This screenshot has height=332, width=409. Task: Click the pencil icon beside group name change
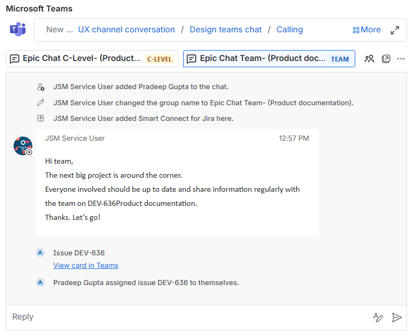(x=40, y=103)
